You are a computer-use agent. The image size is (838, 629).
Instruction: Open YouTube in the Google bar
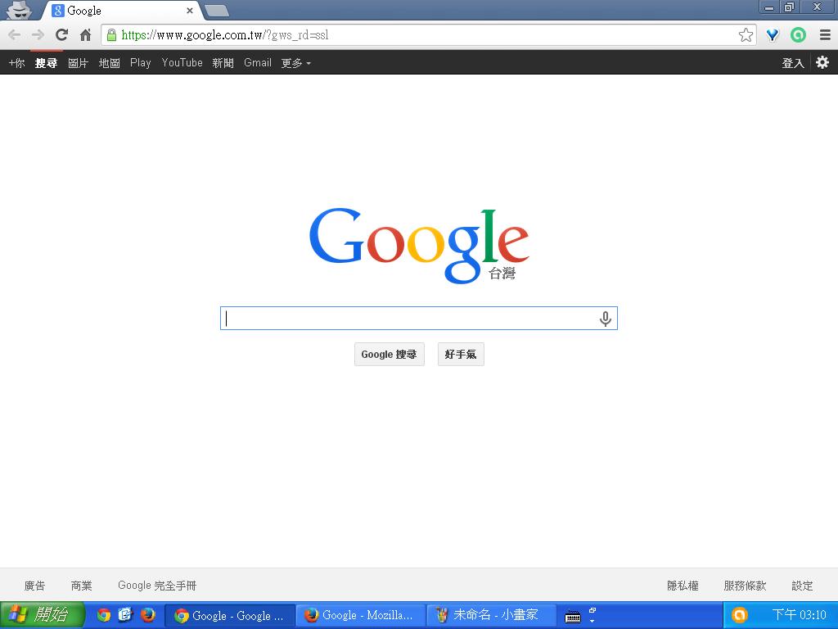tap(182, 63)
